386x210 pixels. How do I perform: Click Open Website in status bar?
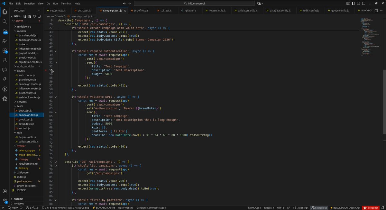click(x=125, y=208)
